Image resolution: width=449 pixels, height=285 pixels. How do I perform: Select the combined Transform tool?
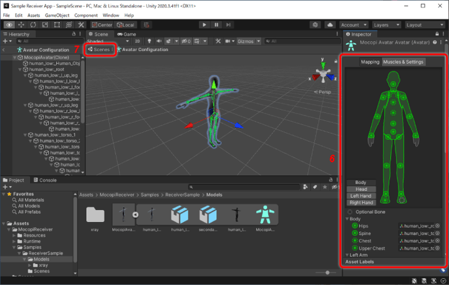69,25
